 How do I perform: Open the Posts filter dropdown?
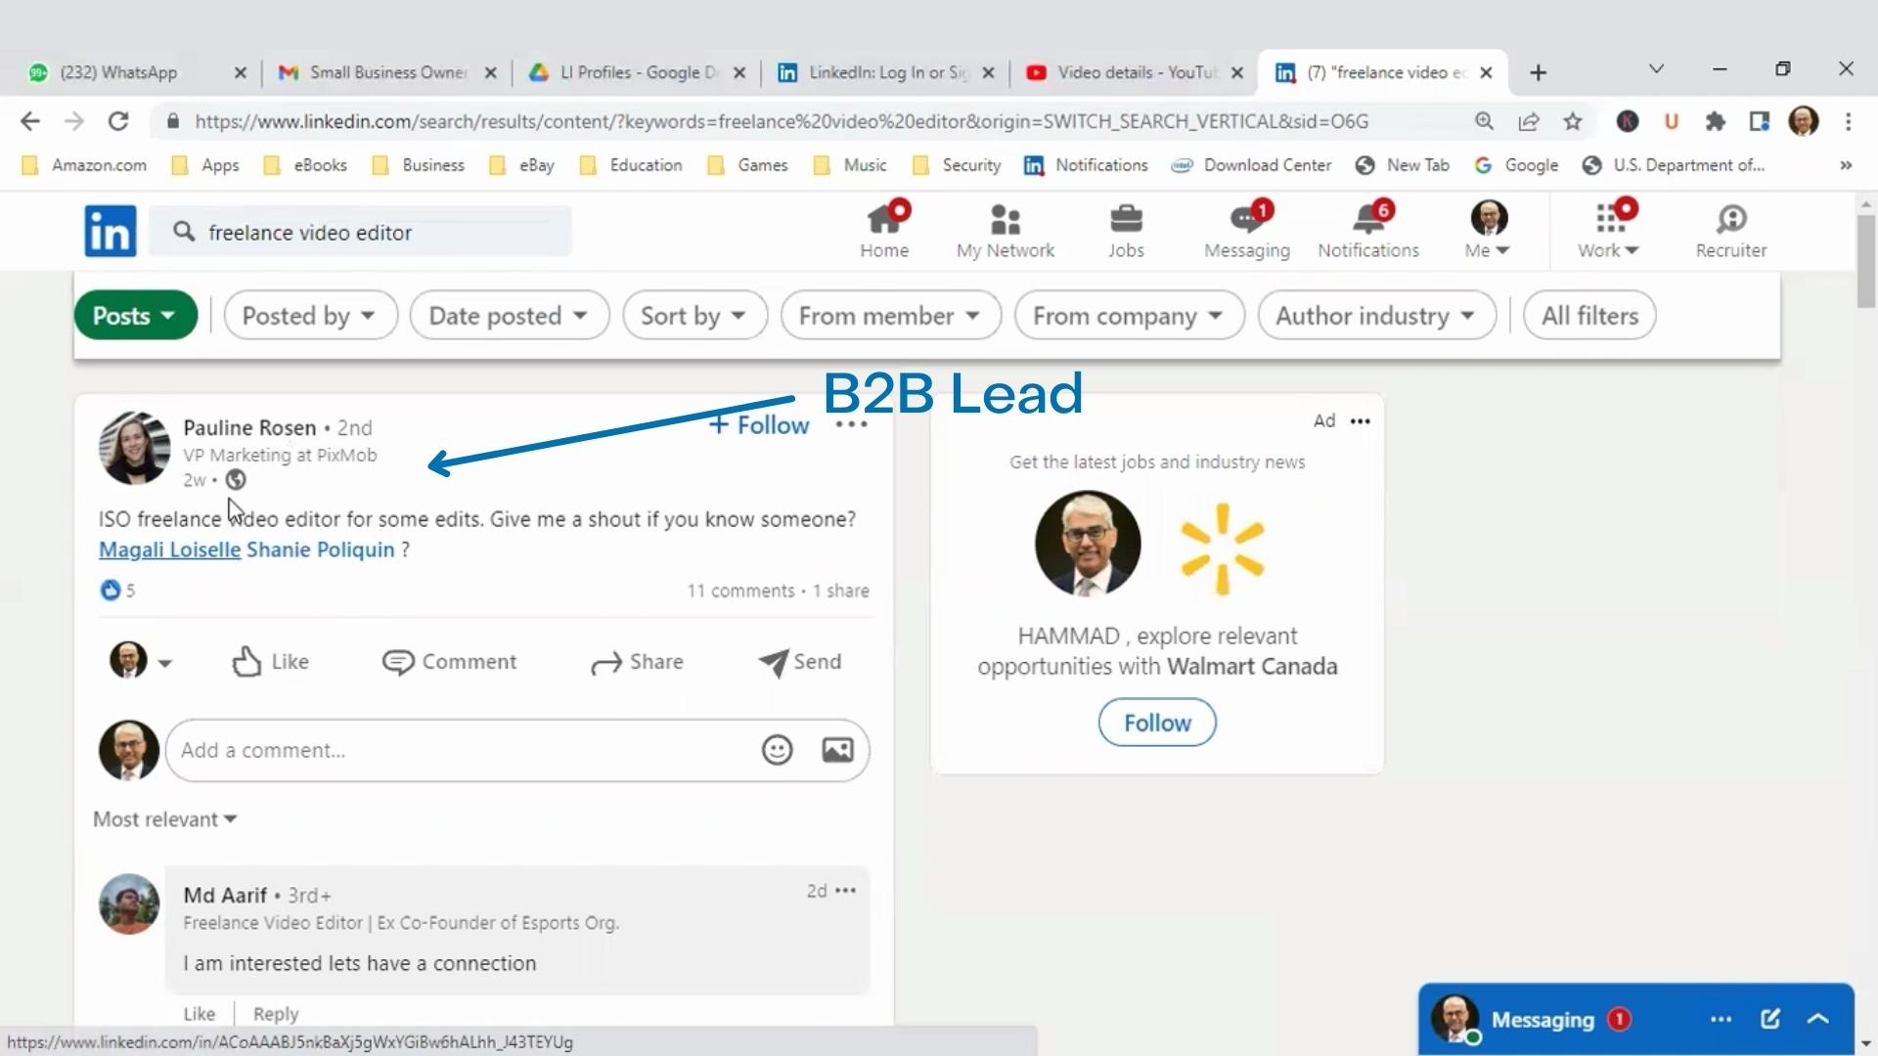click(x=136, y=315)
